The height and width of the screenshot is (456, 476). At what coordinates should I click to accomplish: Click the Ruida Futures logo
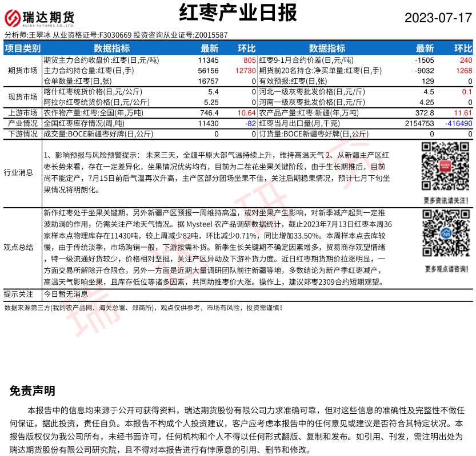click(x=40, y=18)
